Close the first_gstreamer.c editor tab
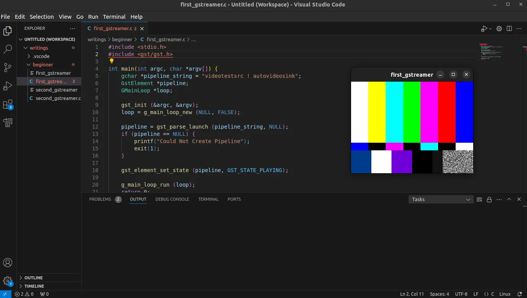The height and width of the screenshot is (298, 527). click(142, 29)
